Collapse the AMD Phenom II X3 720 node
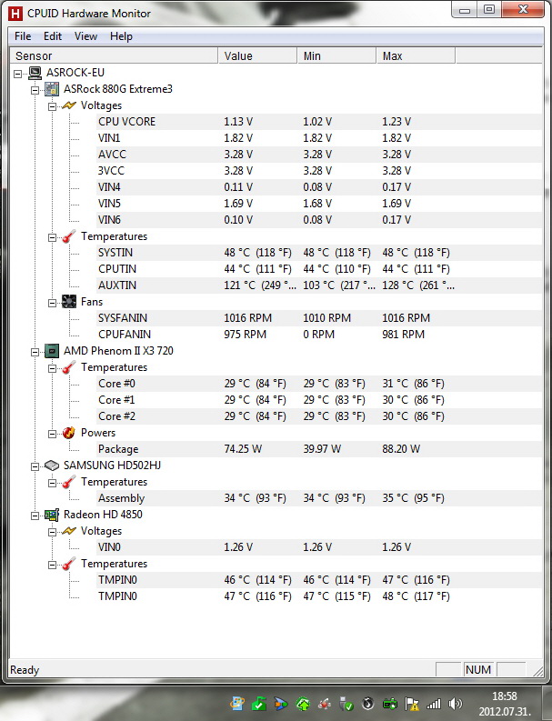This screenshot has width=552, height=721. point(35,351)
